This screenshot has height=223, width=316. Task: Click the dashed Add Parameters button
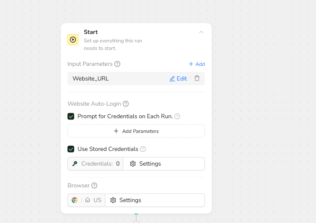point(136,131)
